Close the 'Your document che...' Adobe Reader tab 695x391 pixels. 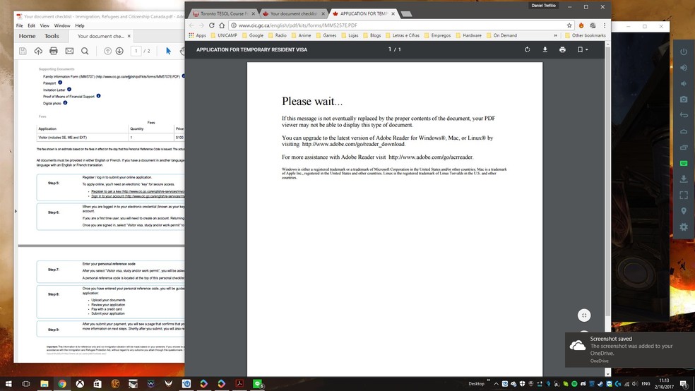point(129,36)
